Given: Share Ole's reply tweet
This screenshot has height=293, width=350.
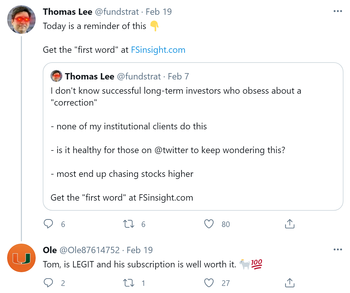Looking at the screenshot, I should click(x=290, y=283).
